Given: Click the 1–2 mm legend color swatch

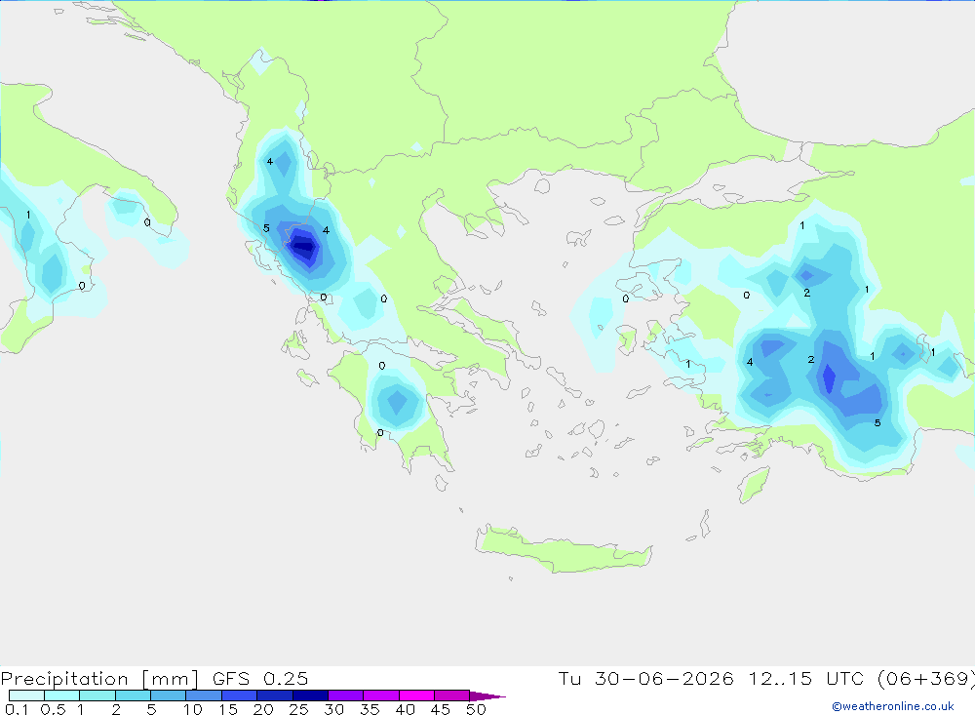Looking at the screenshot, I should (x=97, y=695).
